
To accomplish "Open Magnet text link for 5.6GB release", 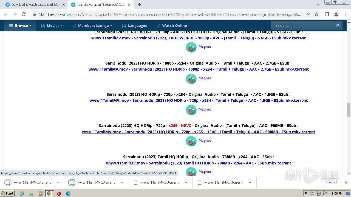I will click(x=205, y=47).
